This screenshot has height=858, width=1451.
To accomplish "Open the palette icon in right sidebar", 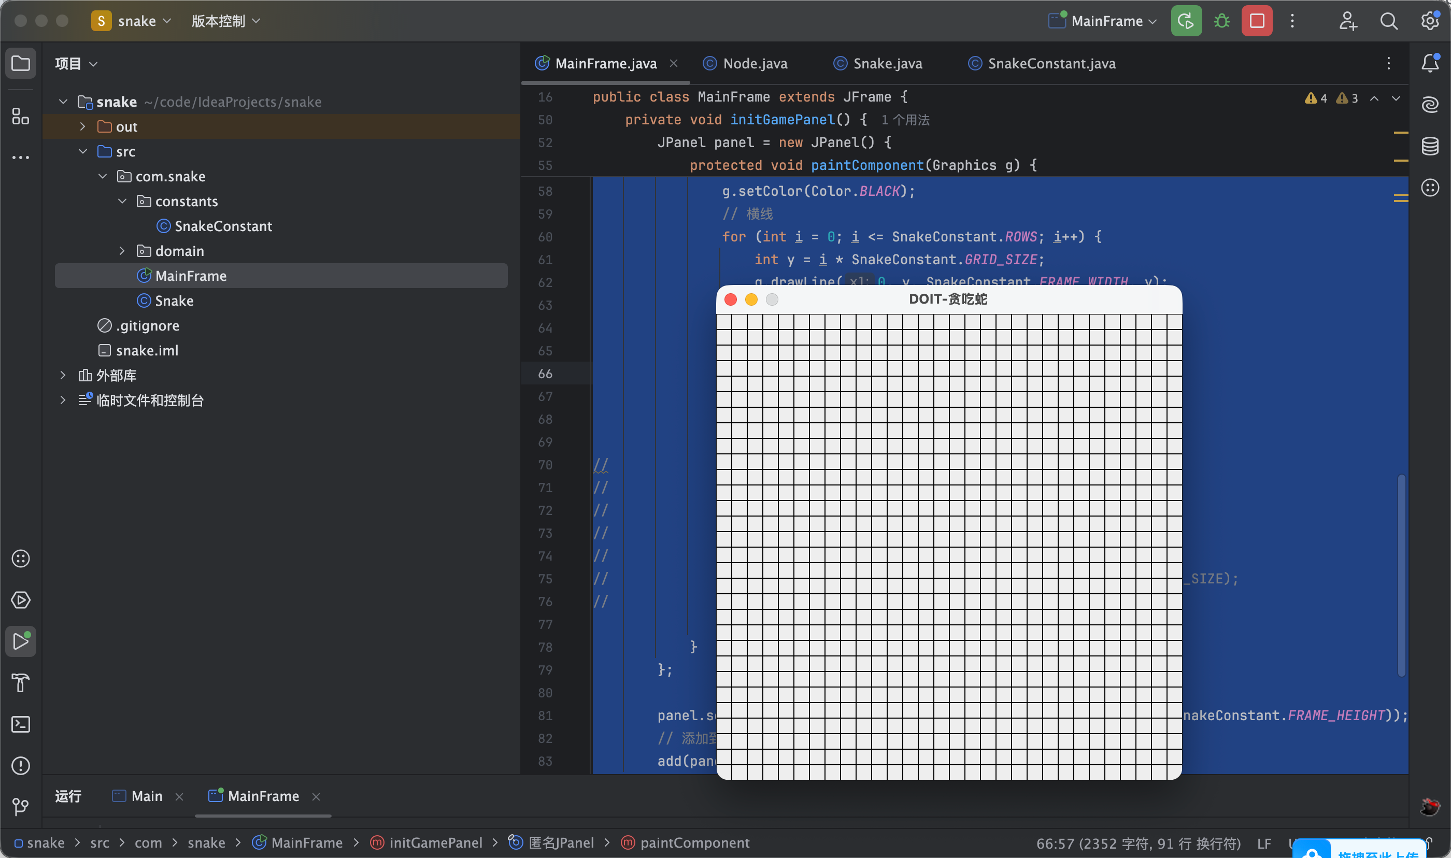I will click(1430, 188).
